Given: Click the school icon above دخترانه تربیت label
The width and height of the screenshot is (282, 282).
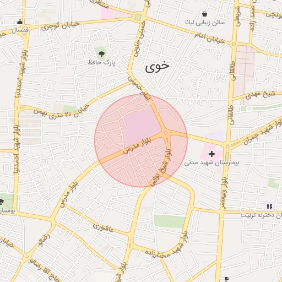Looking at the screenshot, I should click(269, 207).
